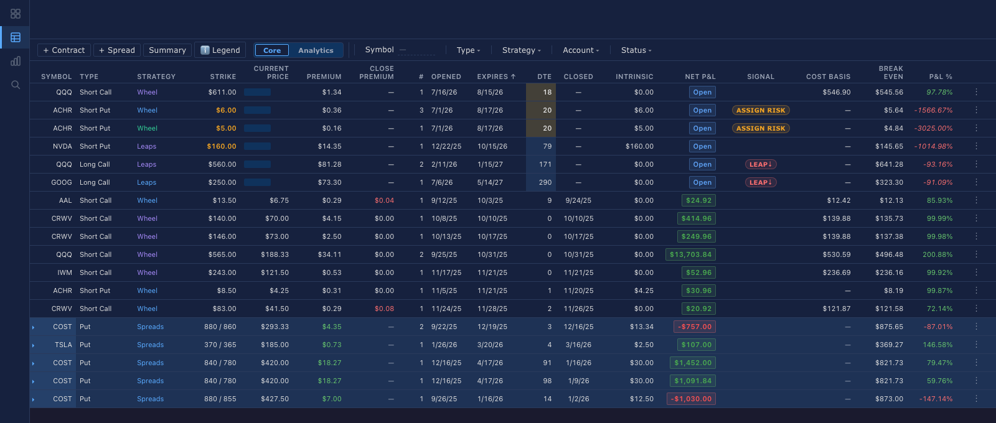996x423 pixels.
Task: Click ASSIGN RISK badge on ACHR $5.00 row
Action: point(761,128)
